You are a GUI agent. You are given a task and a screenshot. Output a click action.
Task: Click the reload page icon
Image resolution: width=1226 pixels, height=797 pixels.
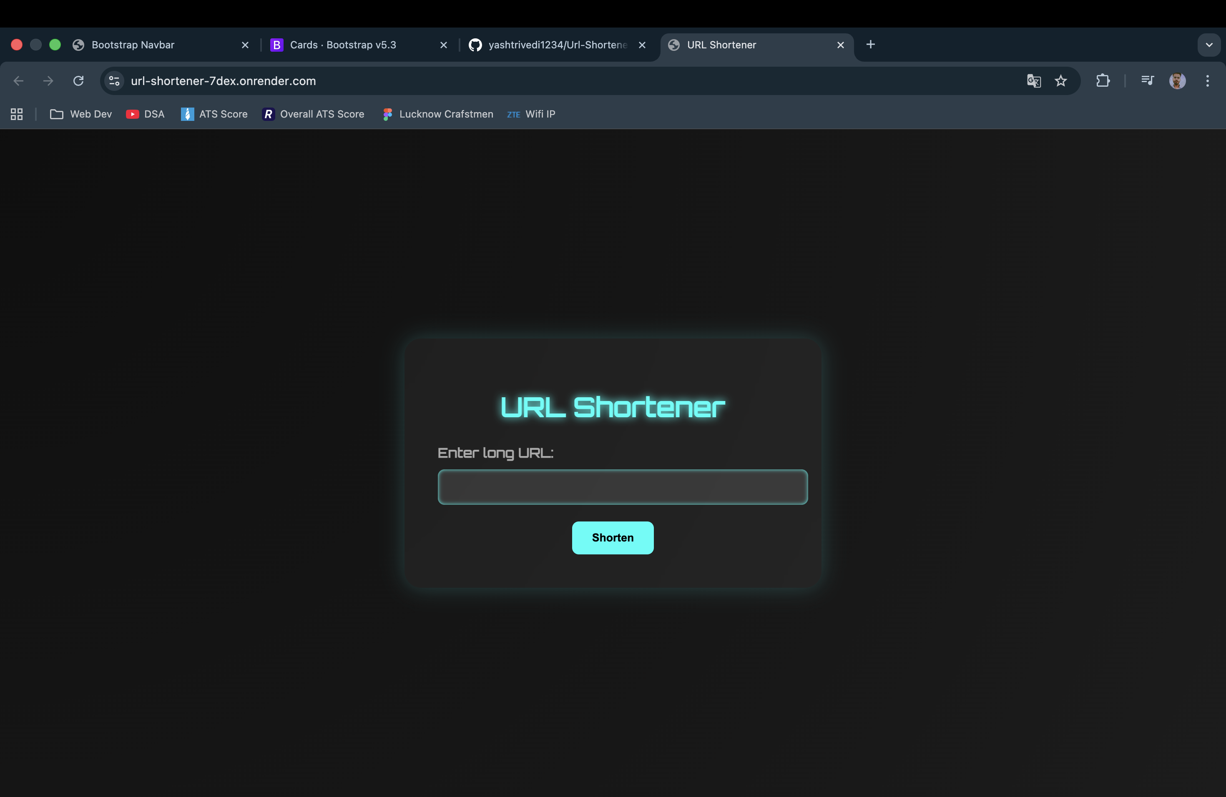[78, 81]
